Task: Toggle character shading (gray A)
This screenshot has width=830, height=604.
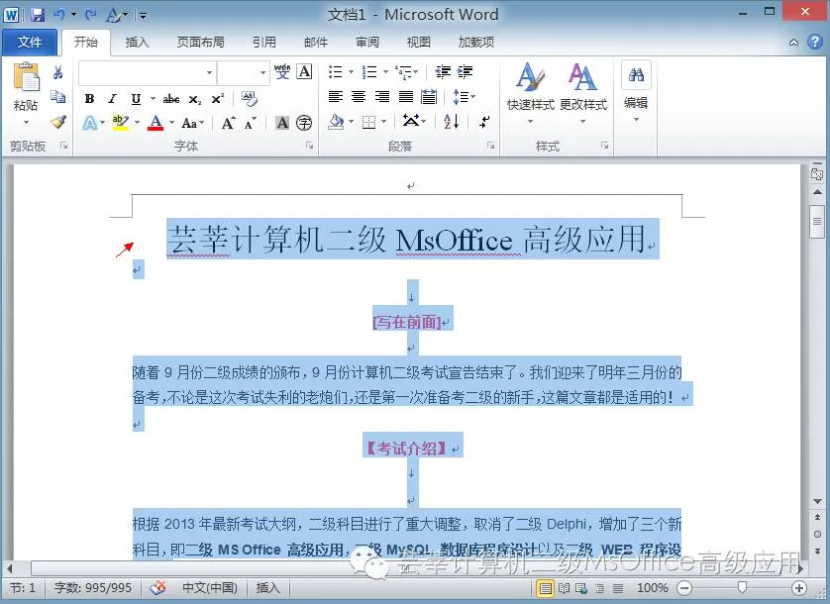Action: pyautogui.click(x=282, y=124)
